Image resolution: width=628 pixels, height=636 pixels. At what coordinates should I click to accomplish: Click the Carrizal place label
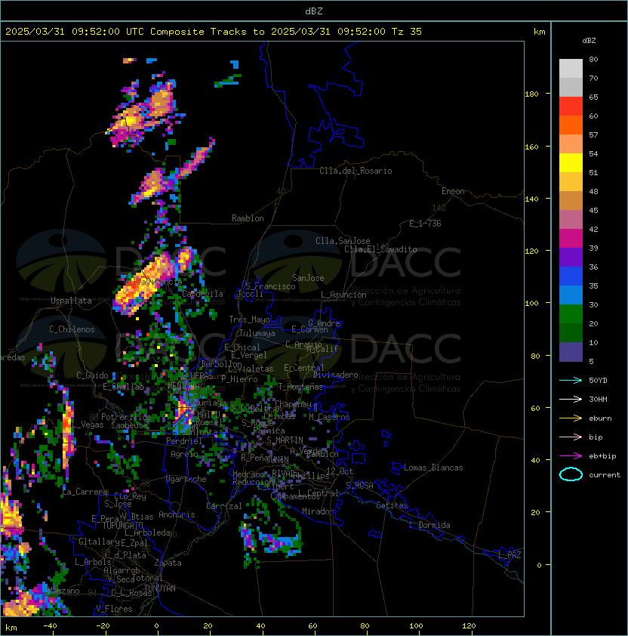click(224, 506)
